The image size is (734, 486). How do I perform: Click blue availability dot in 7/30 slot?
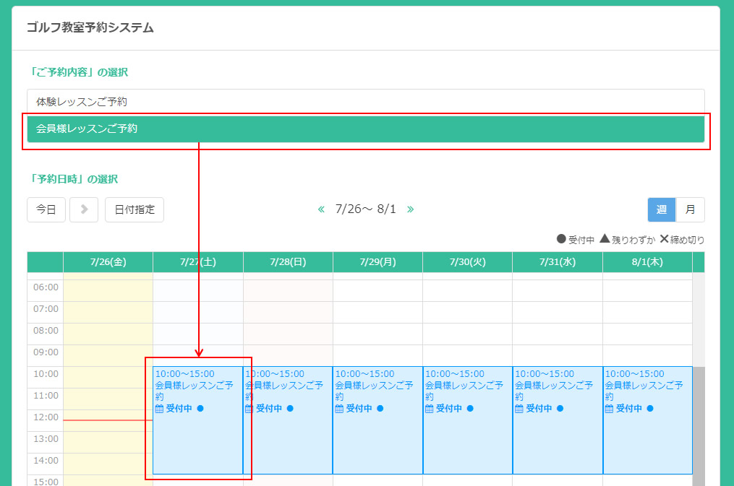pyautogui.click(x=470, y=409)
